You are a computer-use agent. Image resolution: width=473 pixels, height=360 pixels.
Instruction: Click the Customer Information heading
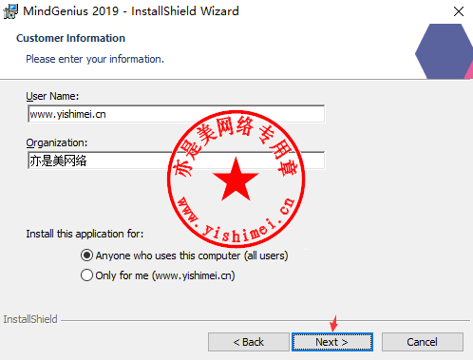(70, 38)
